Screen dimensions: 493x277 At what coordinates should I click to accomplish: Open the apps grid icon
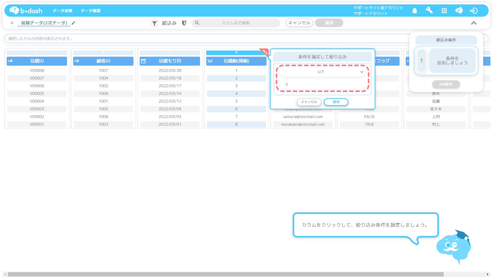tap(444, 11)
